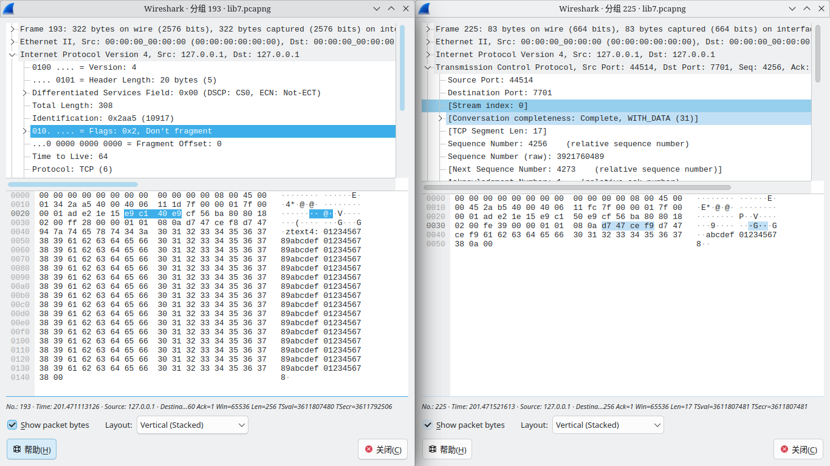Toggle Show packet bytes in left window

click(12, 425)
